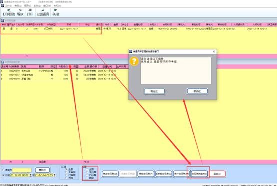Select 已出库 filter radio
The height and width of the screenshot is (186, 277).
tap(87, 175)
